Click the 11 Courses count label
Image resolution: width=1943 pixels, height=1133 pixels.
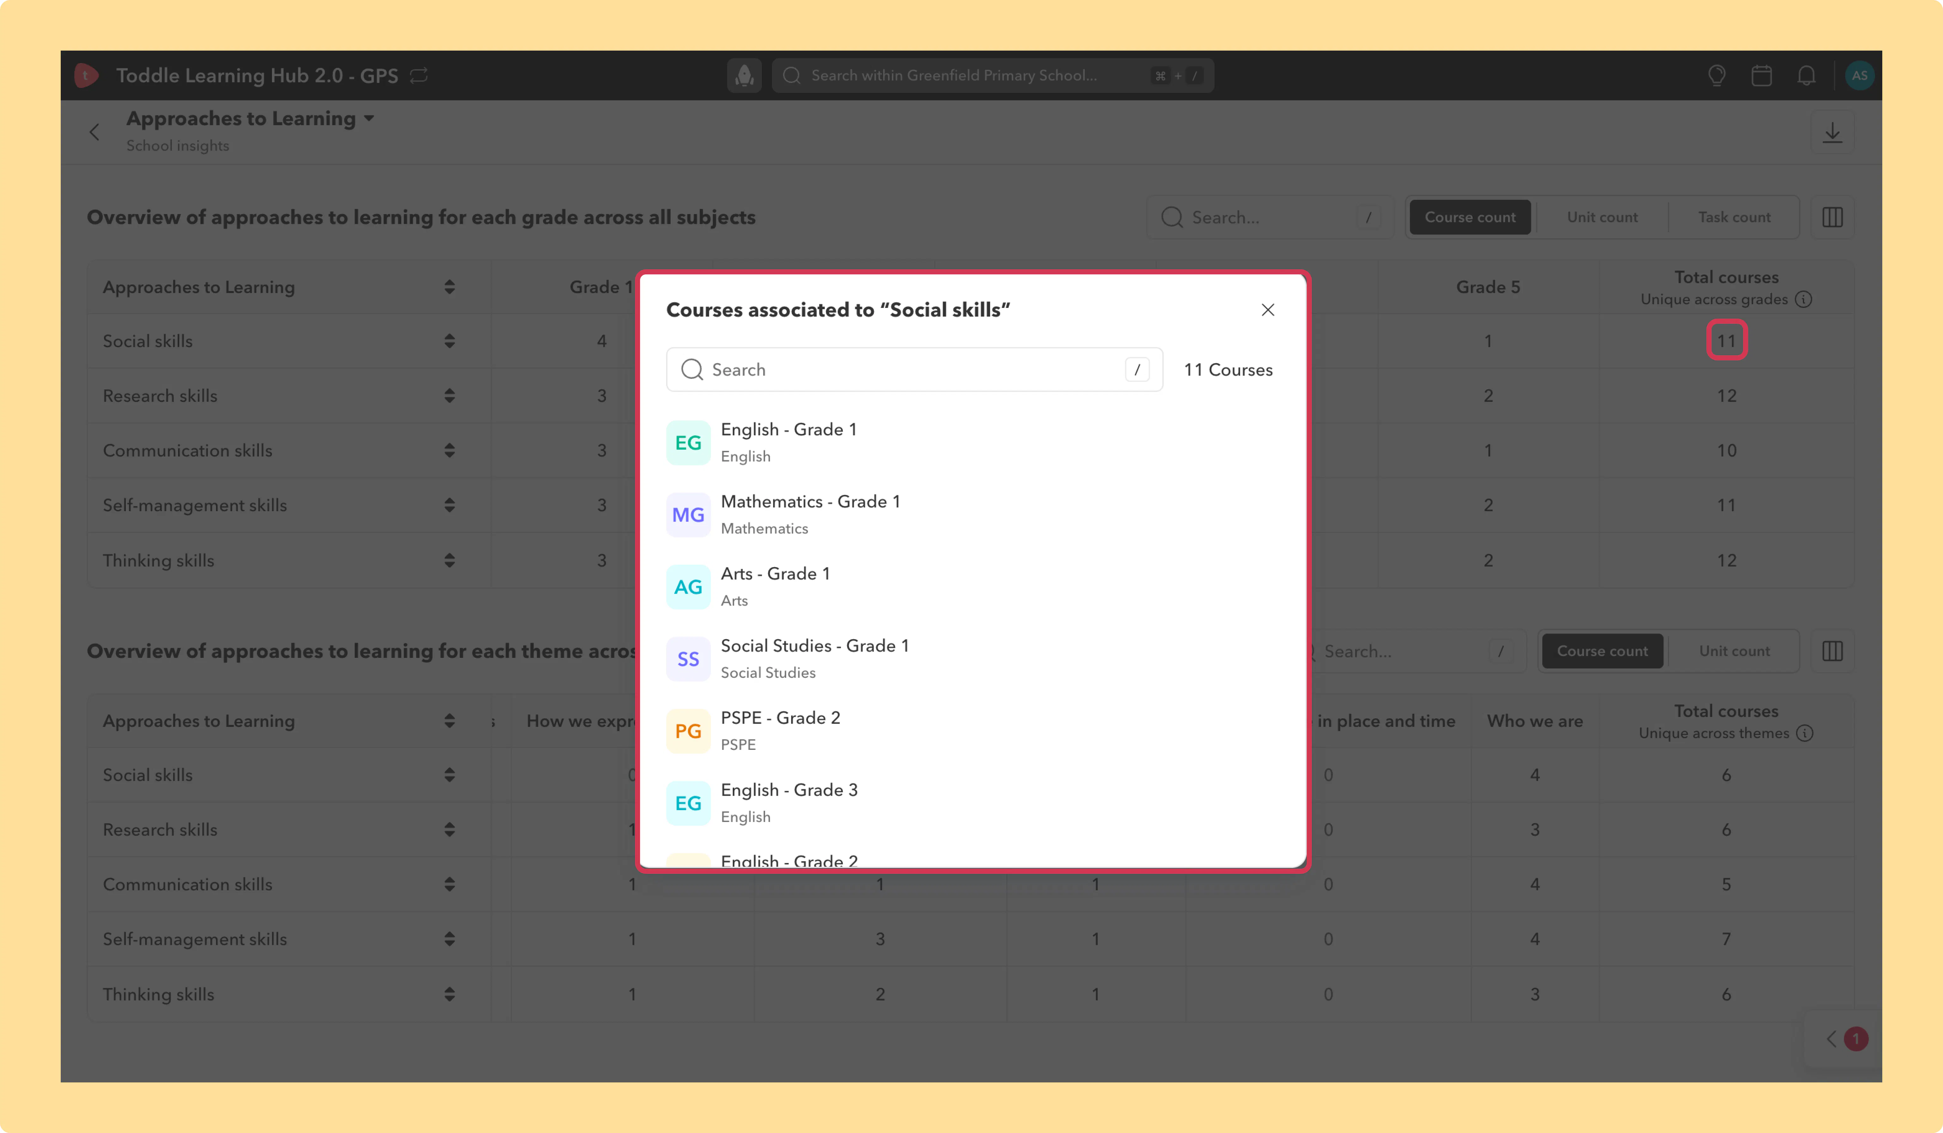coord(1228,370)
